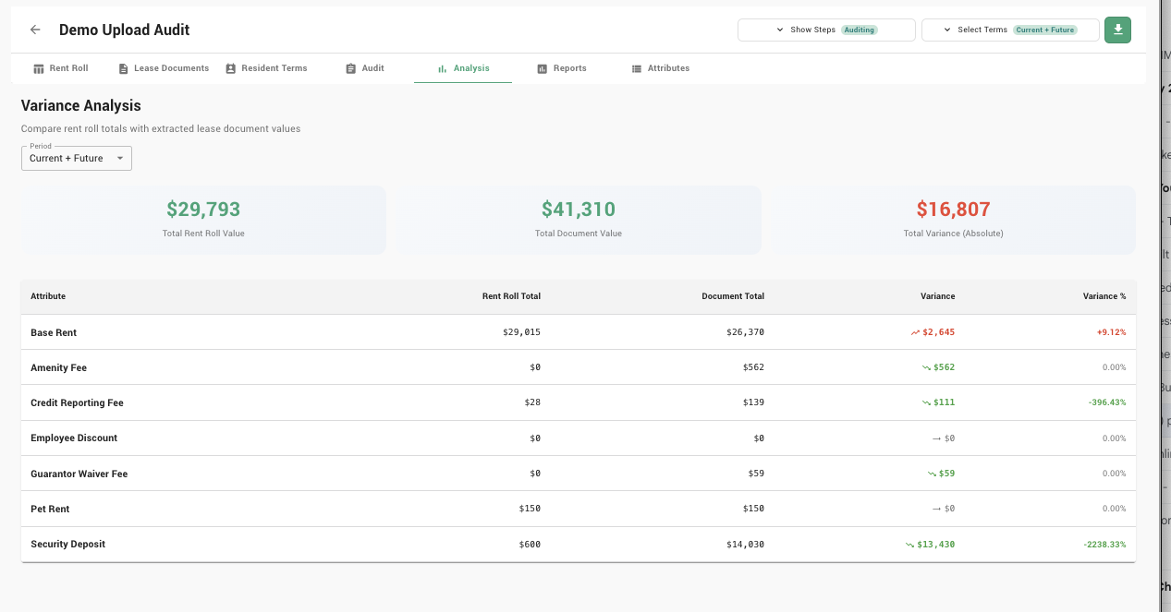Viewport: 1171px width, 612px height.
Task: Click the -2238.33% variance percent
Action: tap(1105, 545)
